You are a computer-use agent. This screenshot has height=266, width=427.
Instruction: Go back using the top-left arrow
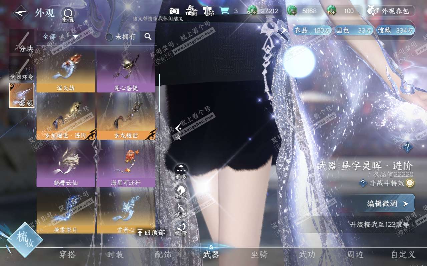coord(21,13)
